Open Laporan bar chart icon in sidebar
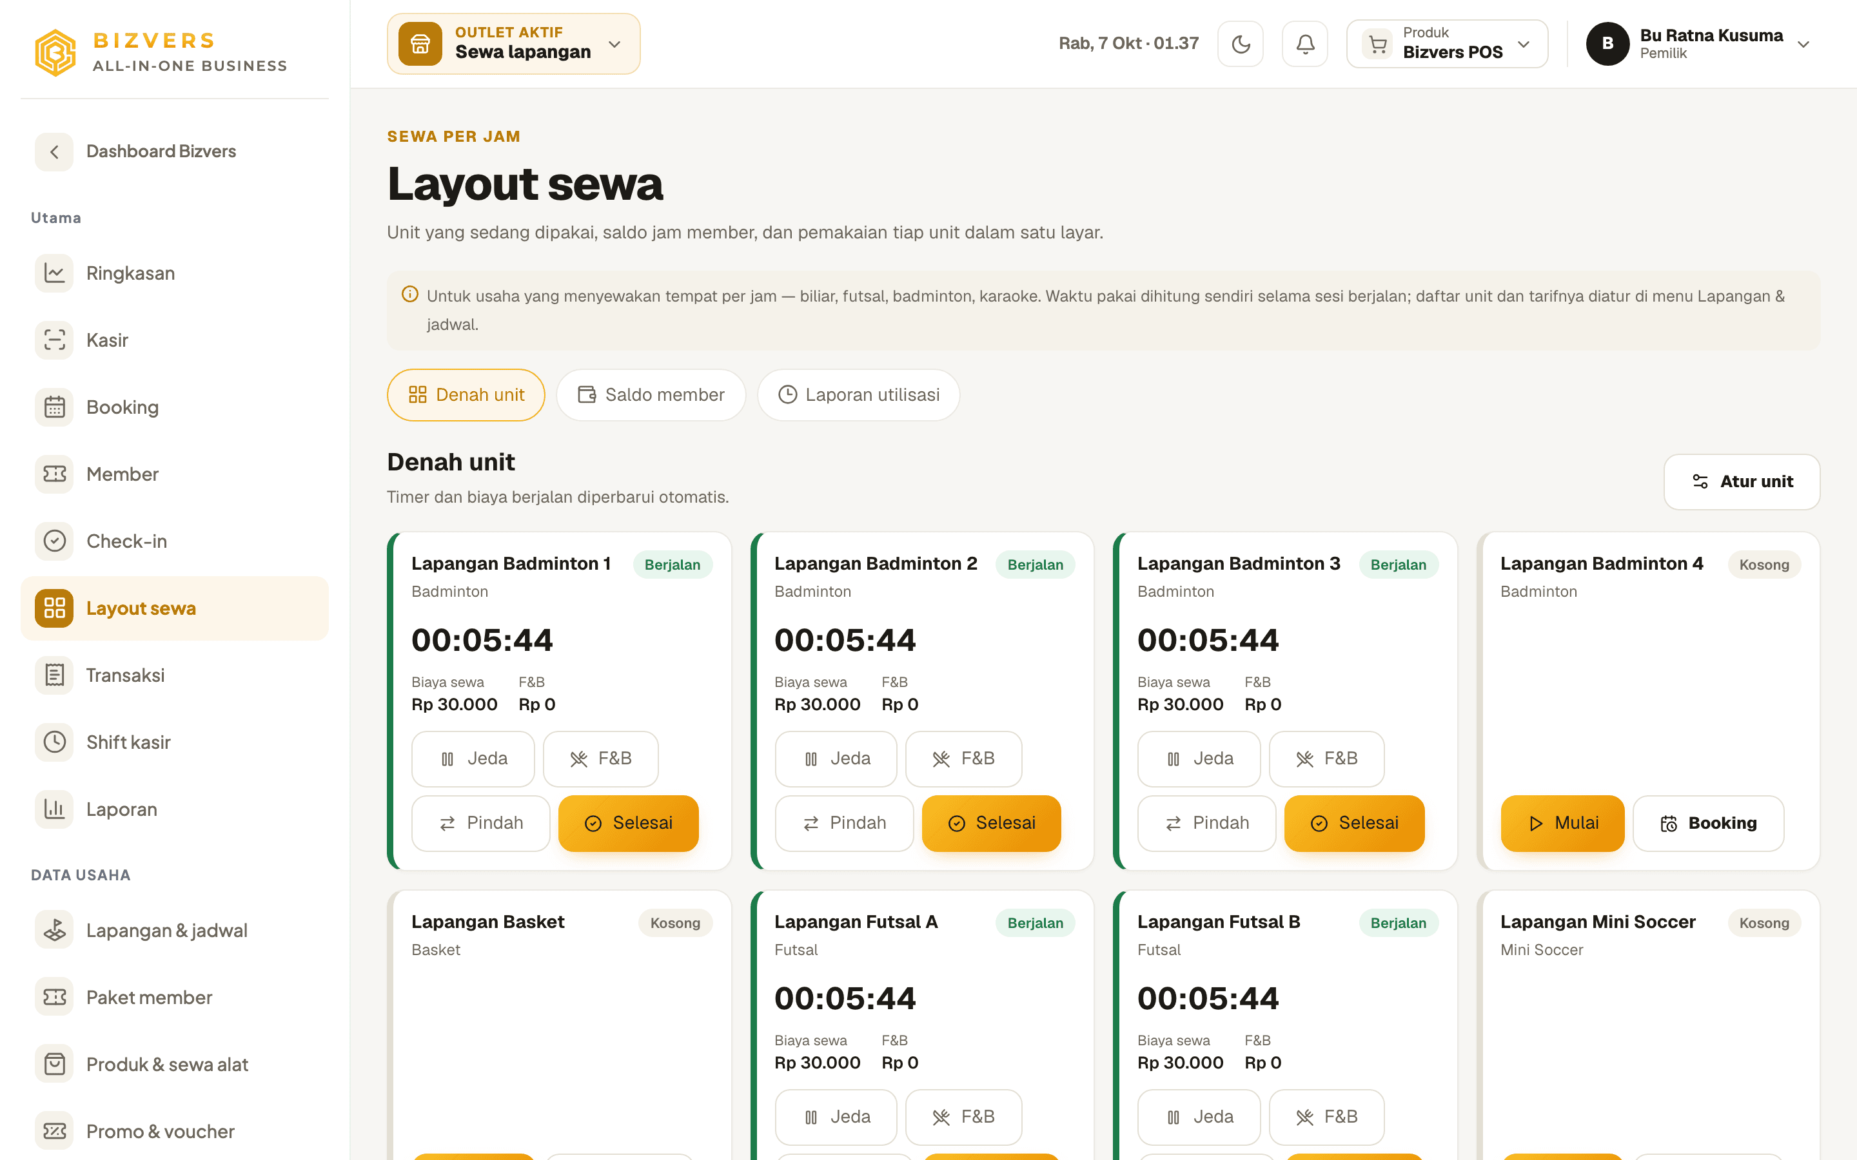The width and height of the screenshot is (1857, 1160). [x=54, y=809]
